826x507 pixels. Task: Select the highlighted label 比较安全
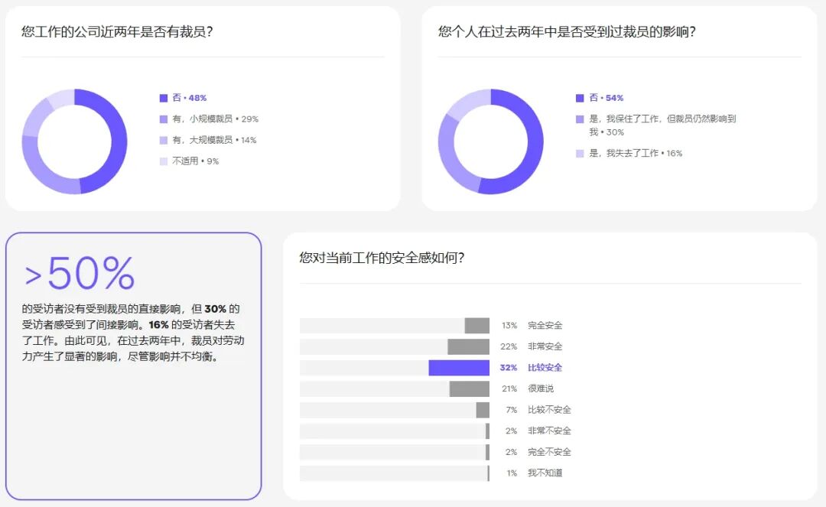[545, 368]
